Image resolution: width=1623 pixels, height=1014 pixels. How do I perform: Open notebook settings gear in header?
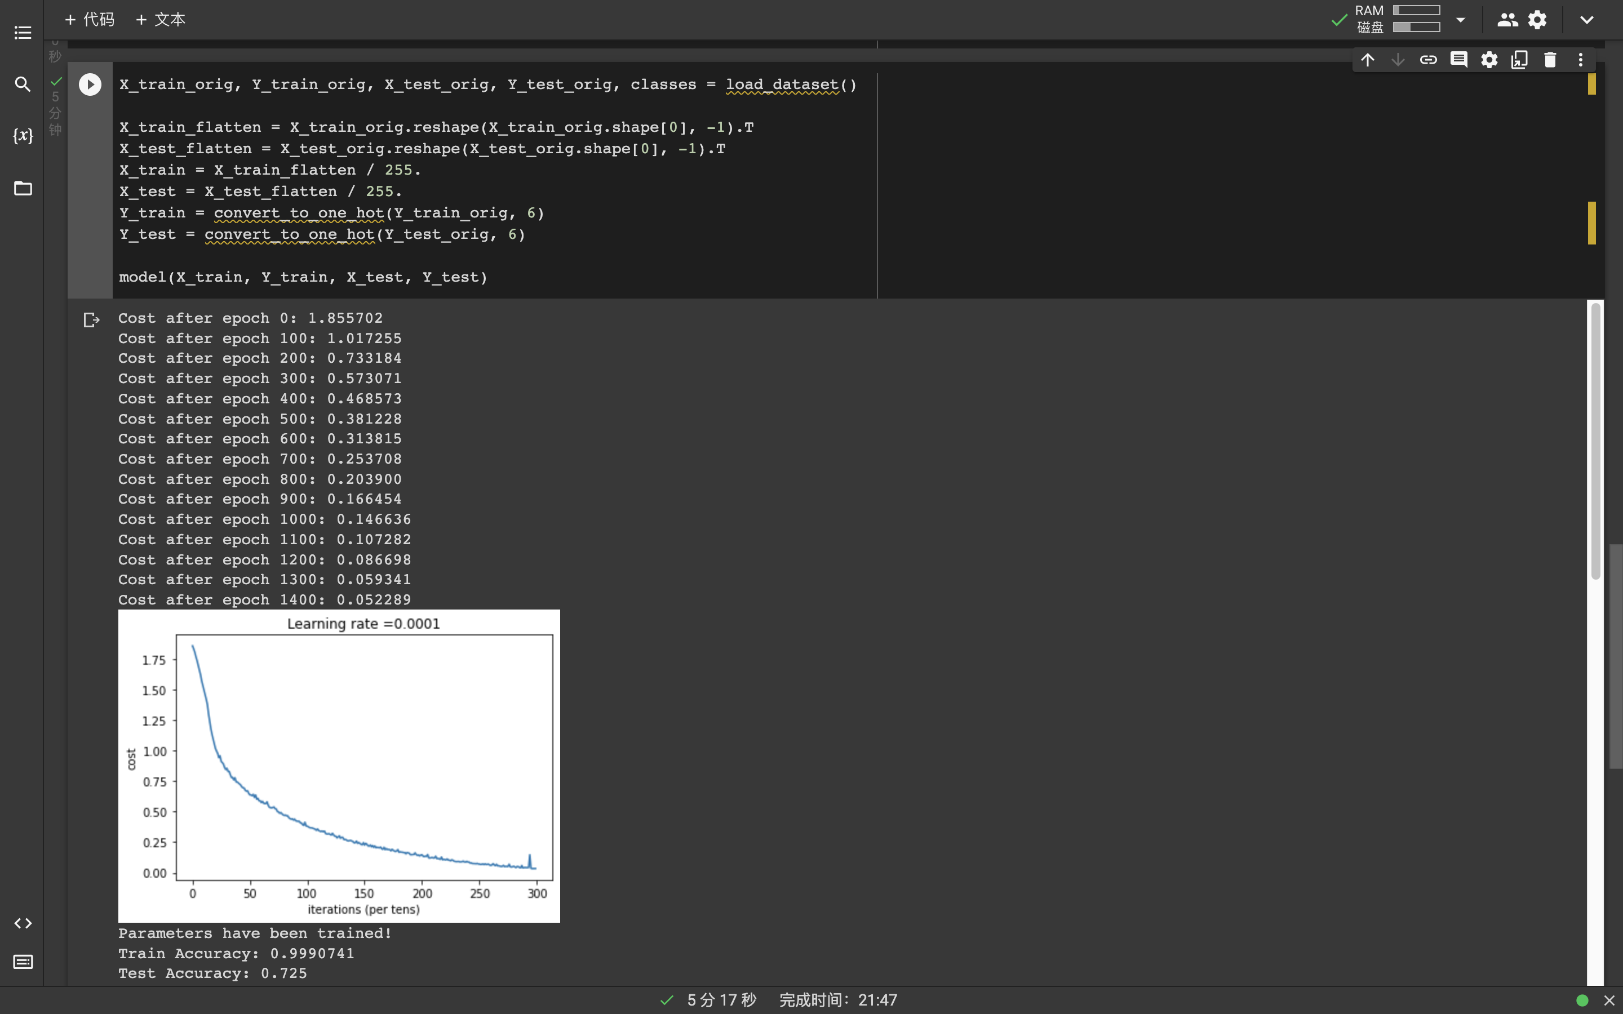[x=1537, y=20]
